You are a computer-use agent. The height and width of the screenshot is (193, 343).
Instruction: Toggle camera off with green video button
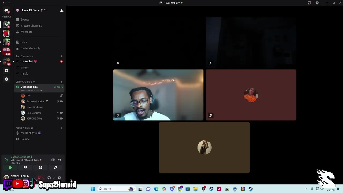pyautogui.click(x=10, y=168)
